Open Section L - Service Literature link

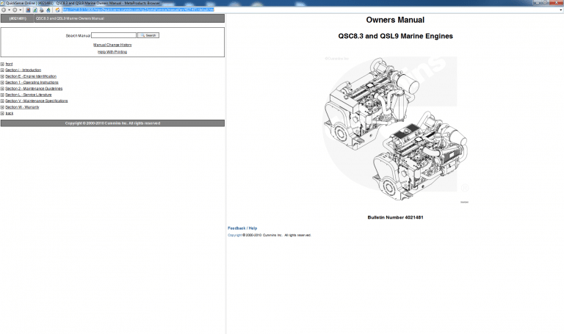pyautogui.click(x=29, y=95)
